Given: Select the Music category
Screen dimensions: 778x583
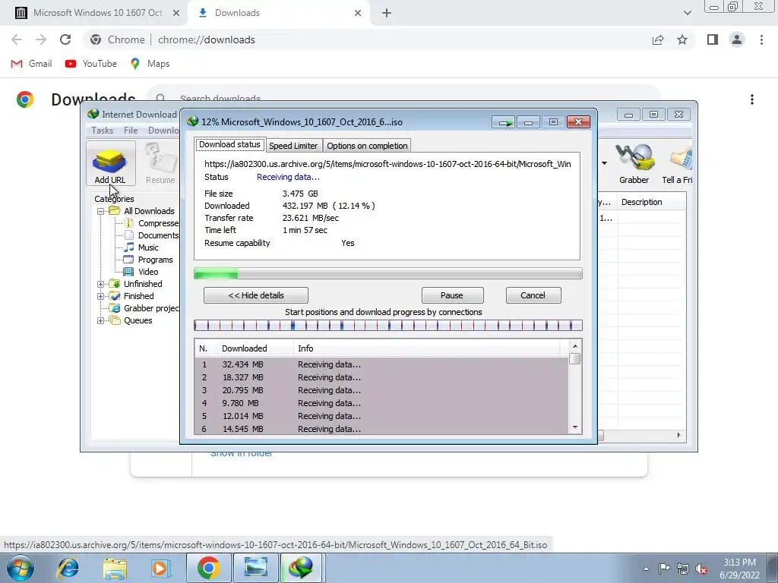Looking at the screenshot, I should [x=148, y=247].
